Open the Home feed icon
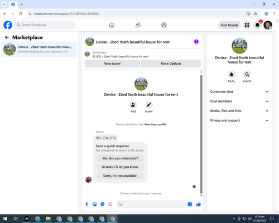279x223 pixels. (x=112, y=25)
